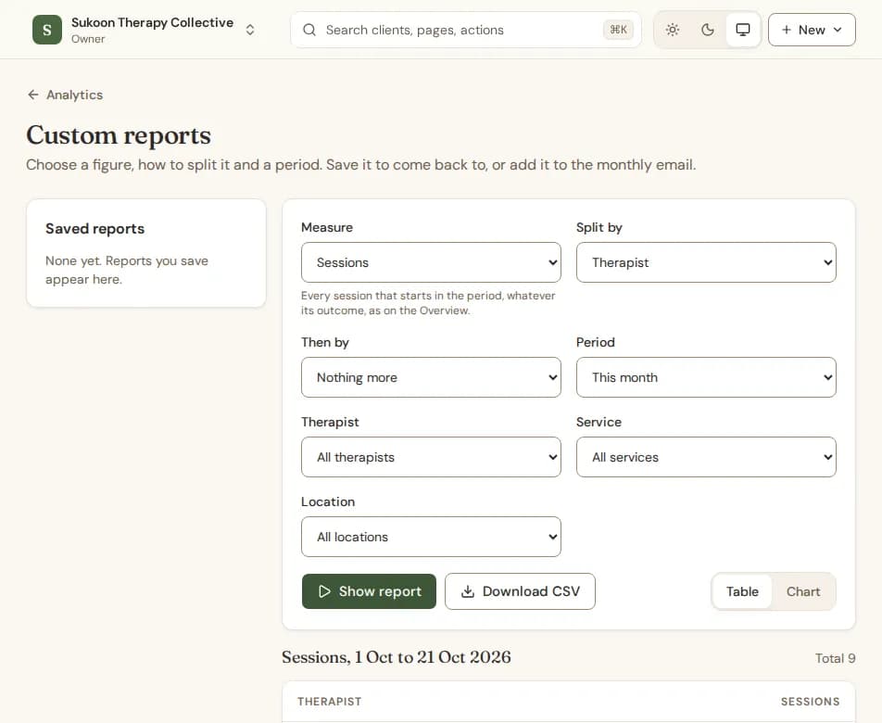Image resolution: width=882 pixels, height=723 pixels.
Task: Open the Period dropdown showing This month
Action: (x=706, y=377)
